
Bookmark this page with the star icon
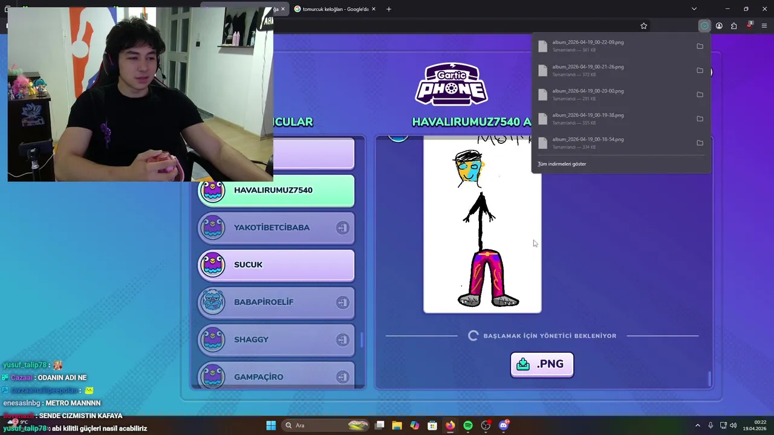(643, 26)
